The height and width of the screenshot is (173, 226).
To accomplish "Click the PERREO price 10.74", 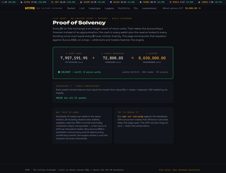I will click(x=153, y=2).
